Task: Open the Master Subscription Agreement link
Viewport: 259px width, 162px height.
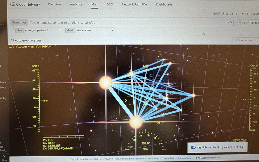Action: click(130, 159)
